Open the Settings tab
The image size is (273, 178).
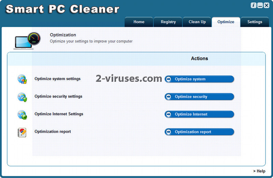[255, 22]
